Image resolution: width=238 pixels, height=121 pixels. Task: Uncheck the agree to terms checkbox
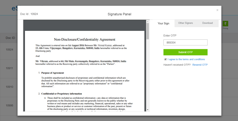click(x=165, y=59)
